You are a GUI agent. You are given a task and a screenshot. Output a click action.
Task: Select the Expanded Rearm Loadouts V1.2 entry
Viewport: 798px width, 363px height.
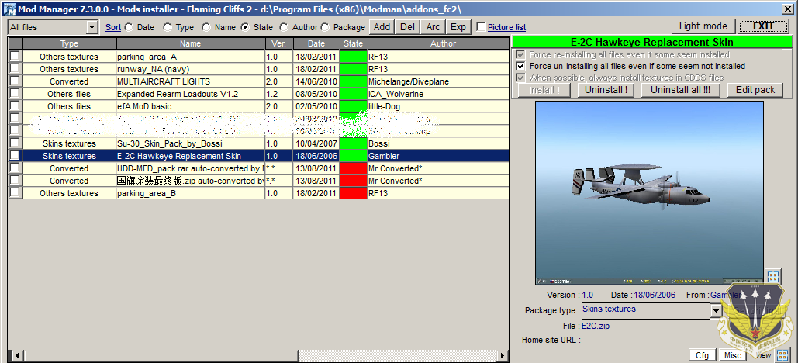(x=190, y=94)
